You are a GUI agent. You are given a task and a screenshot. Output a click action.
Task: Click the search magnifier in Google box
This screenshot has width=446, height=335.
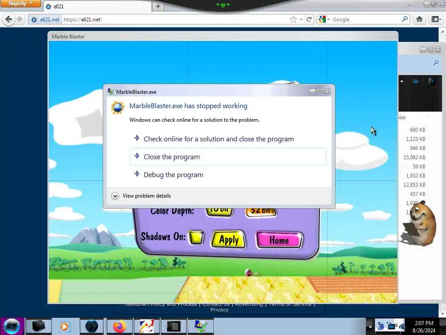point(405,19)
